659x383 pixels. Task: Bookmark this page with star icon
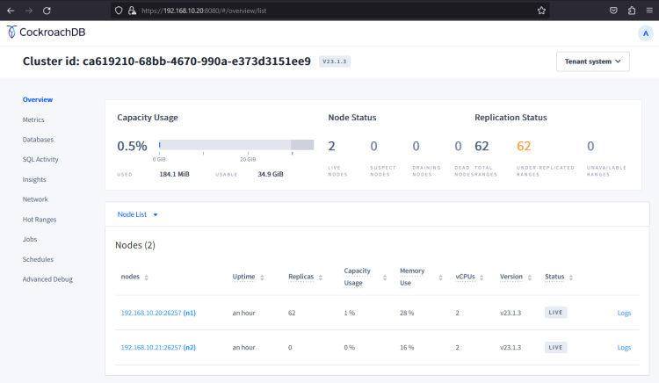(x=541, y=11)
